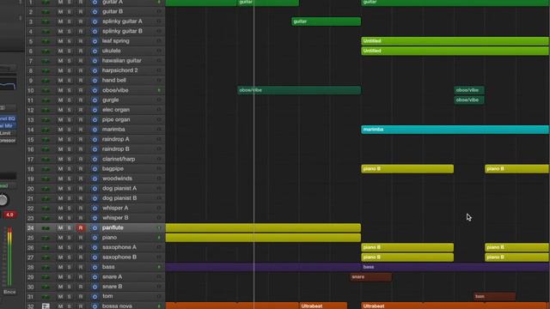Toggle the power button on hand bell track
The width and height of the screenshot is (550, 309).
pos(95,80)
